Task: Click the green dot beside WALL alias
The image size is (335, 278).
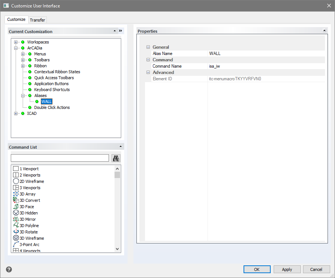Action: point(37,101)
